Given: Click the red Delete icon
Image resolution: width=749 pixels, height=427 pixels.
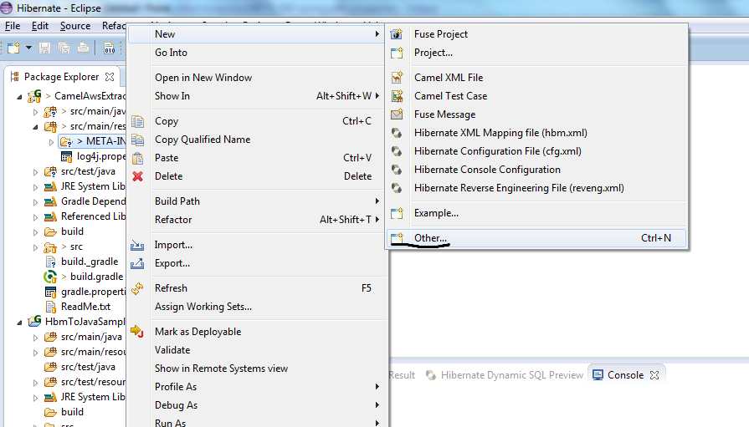Looking at the screenshot, I should tap(137, 176).
